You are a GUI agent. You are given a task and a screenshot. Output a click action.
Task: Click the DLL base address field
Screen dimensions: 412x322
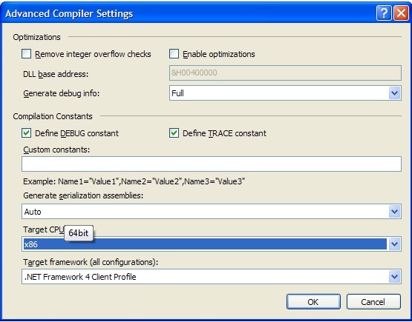click(x=285, y=73)
